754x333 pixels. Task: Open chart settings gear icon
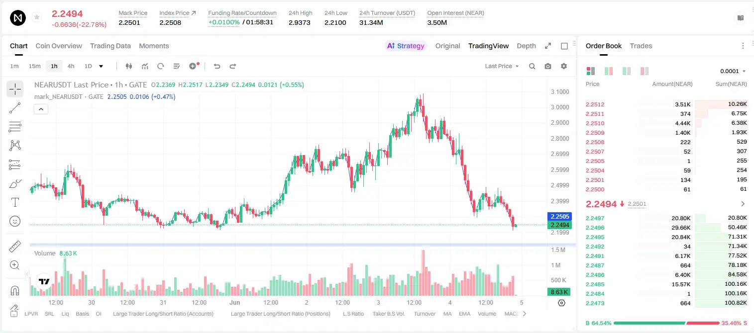564,66
